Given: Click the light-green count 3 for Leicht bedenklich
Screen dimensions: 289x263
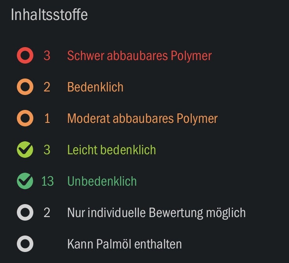Looking at the screenshot, I should 47,150.
